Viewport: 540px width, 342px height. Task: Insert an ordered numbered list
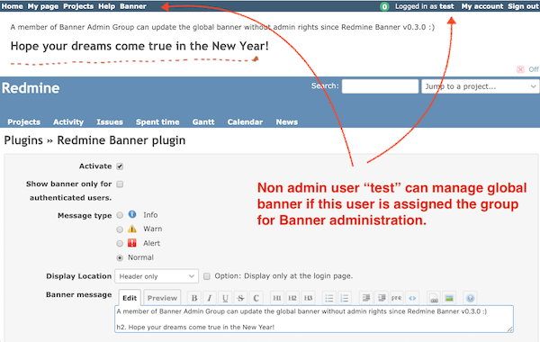click(345, 298)
